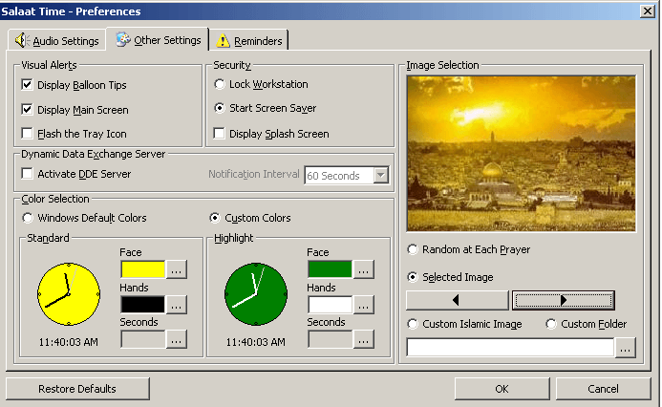
Task: Go to previous image with left arrow
Action: pyautogui.click(x=458, y=300)
